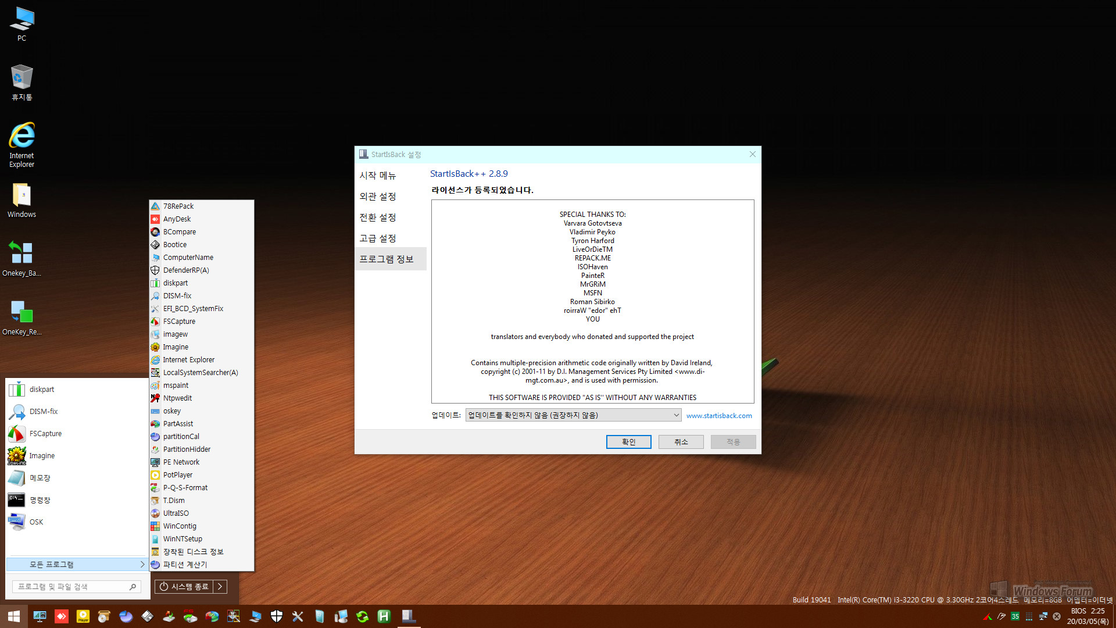The image size is (1116, 628).
Task: Click the LocalSystemSearcher(A) icon entry
Action: (x=201, y=373)
